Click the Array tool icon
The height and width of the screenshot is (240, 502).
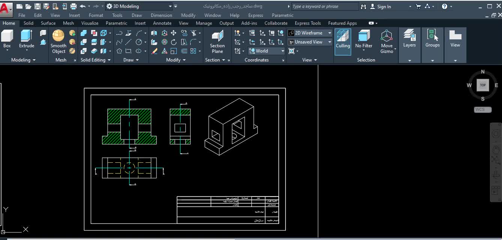tap(193, 51)
